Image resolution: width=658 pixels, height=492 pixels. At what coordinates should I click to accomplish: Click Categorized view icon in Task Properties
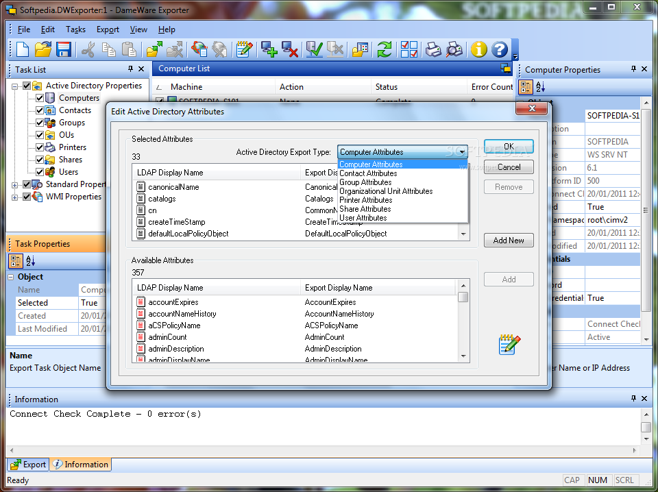[16, 261]
